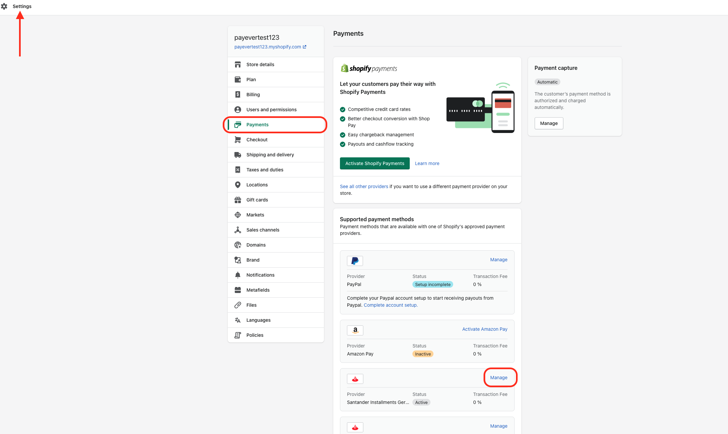
Task: Click the Settings gear icon
Action: click(4, 6)
